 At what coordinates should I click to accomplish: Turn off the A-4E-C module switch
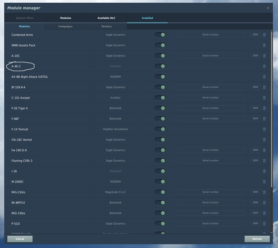point(160,66)
